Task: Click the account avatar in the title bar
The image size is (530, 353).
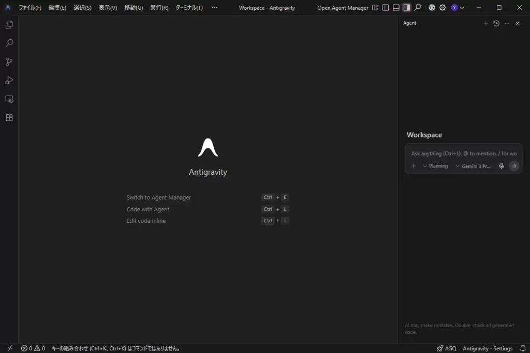Action: [454, 7]
